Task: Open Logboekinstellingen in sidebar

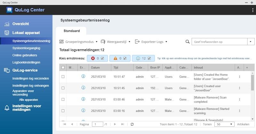Action: (x=26, y=62)
